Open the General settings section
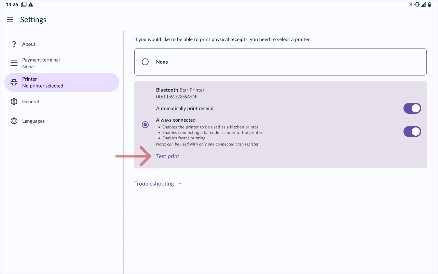The image size is (438, 274). [x=30, y=101]
